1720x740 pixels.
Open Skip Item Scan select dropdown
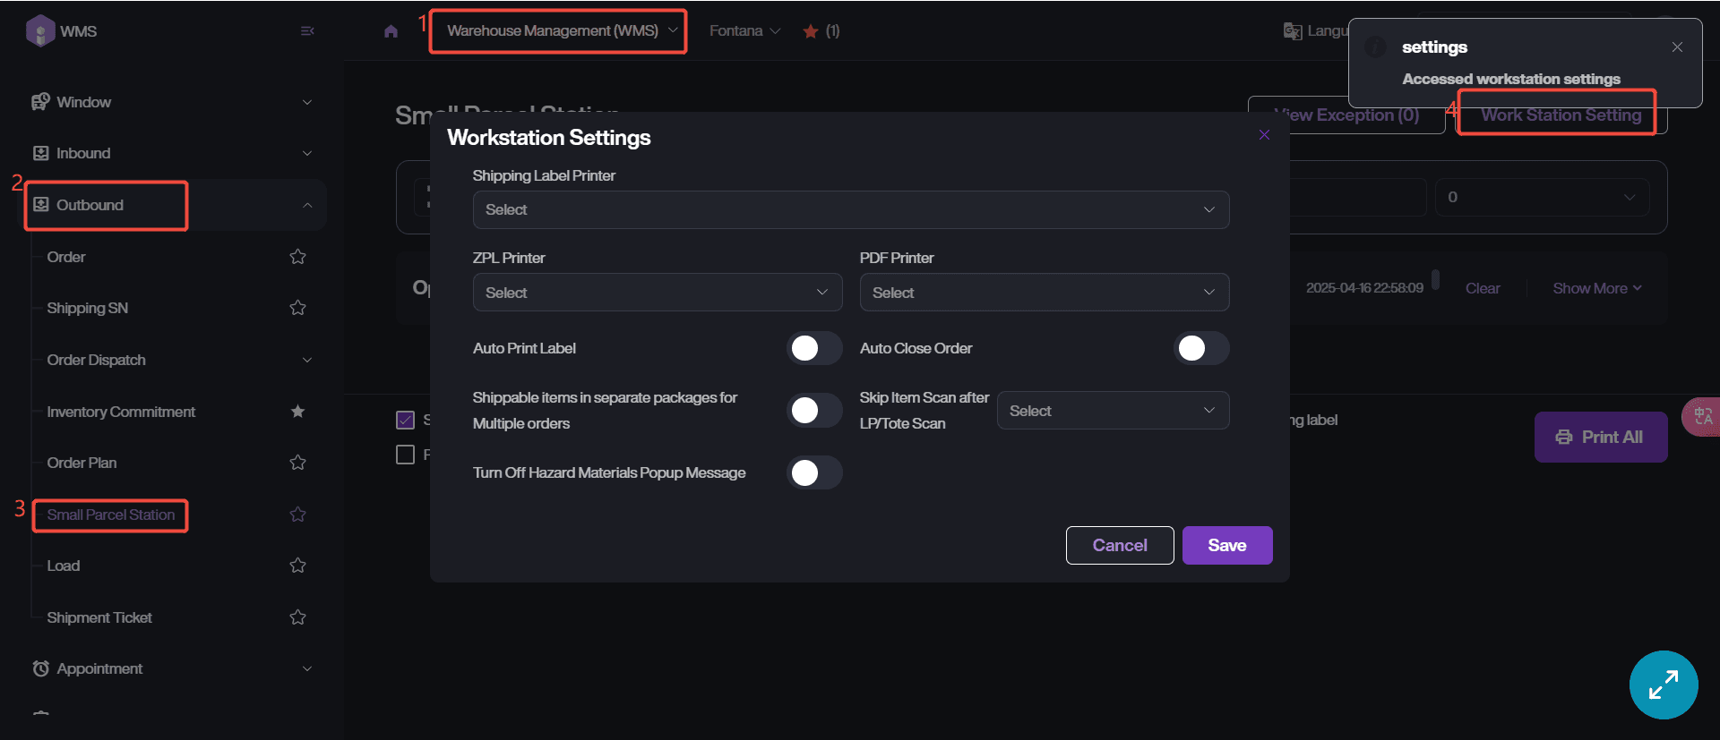tap(1113, 411)
